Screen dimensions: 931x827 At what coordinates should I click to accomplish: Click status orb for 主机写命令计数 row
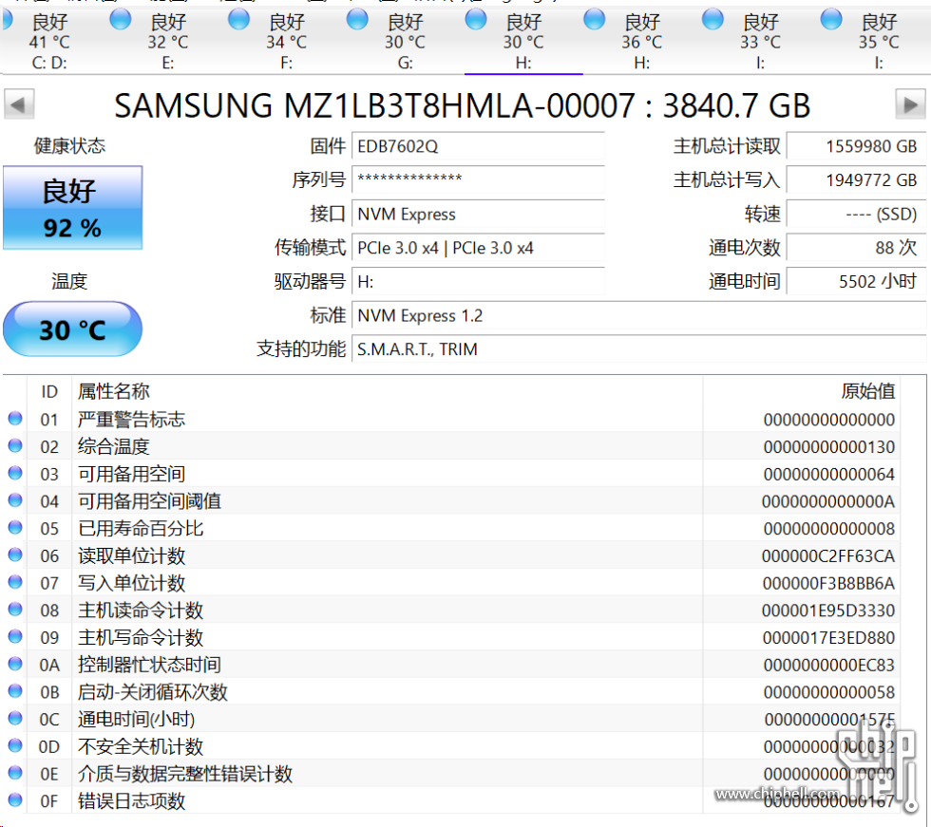(15, 637)
